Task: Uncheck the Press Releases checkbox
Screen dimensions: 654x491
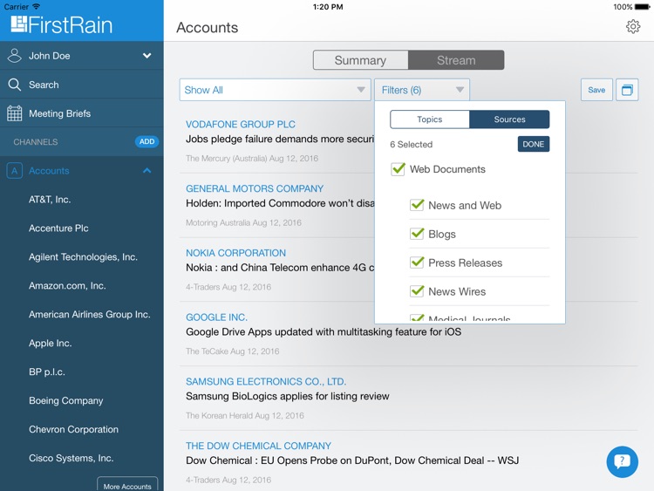Action: coord(417,263)
